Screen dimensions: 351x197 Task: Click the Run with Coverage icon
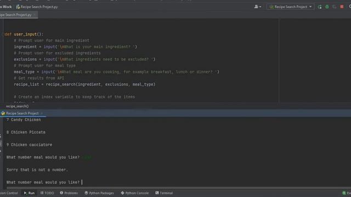coord(335,7)
